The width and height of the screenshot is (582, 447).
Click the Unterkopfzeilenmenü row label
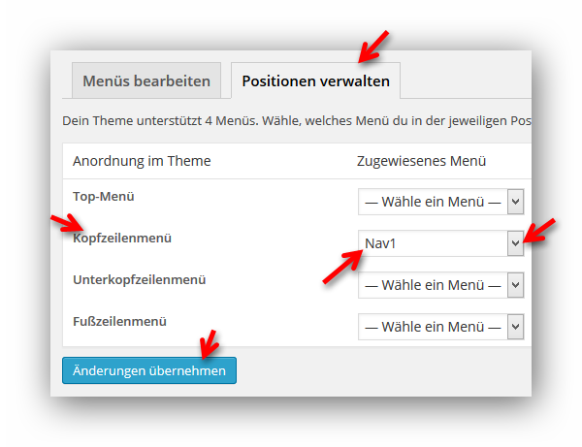point(139,279)
